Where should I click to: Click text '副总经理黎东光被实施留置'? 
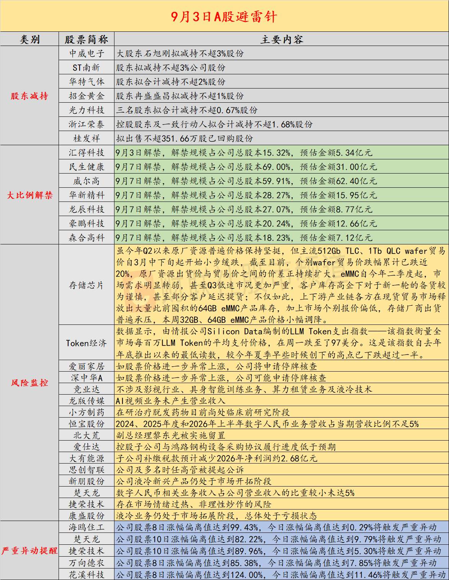171,436
